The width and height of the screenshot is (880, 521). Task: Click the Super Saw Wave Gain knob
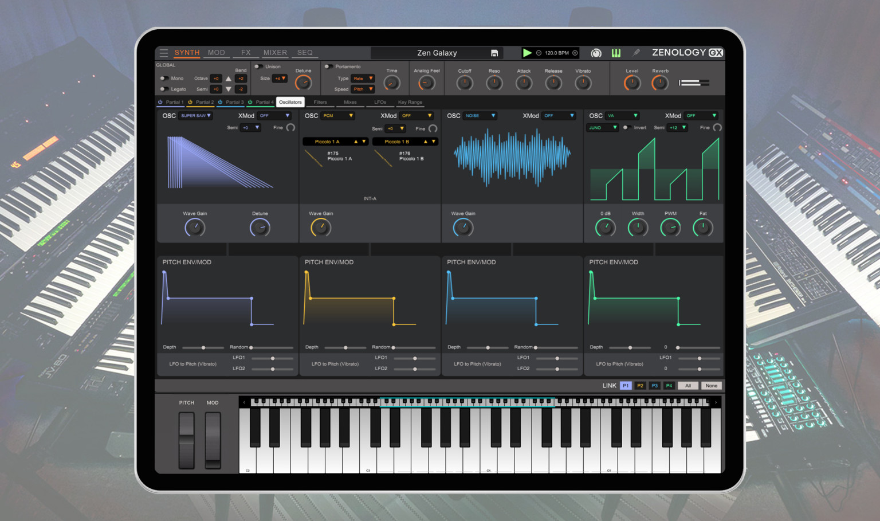point(195,228)
